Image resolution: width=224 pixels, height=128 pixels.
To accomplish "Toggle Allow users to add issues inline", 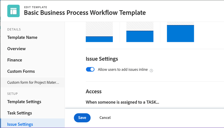I will coord(90,69).
